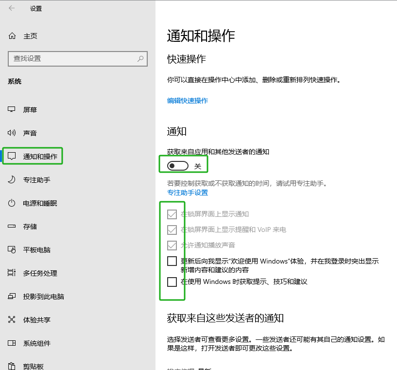Open Notifications & actions (通知和操作) menu item

[40, 157]
